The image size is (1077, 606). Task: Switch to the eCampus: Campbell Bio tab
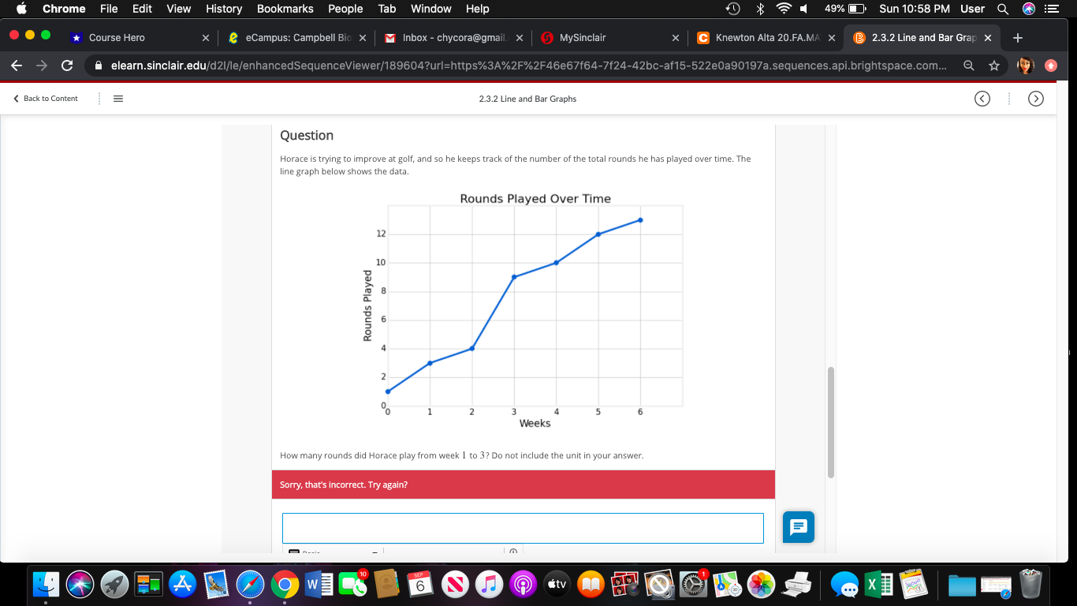pos(297,37)
